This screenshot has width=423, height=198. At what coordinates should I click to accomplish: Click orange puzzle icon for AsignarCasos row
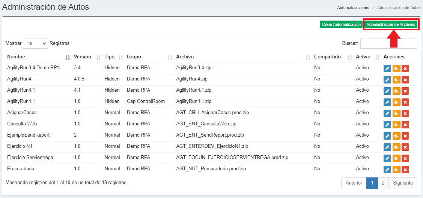(396, 113)
